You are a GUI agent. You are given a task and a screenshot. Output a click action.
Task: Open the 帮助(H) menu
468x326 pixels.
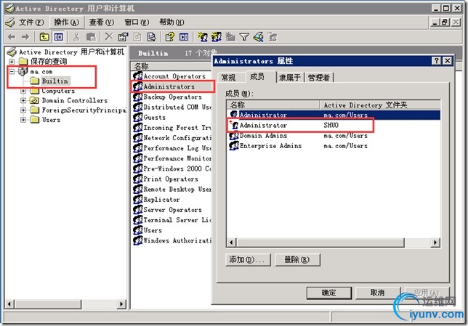[x=172, y=23]
